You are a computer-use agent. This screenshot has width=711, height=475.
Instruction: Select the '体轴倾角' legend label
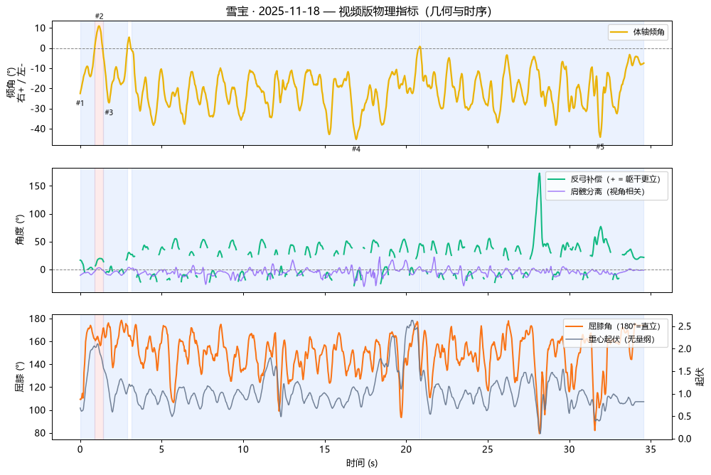(649, 32)
